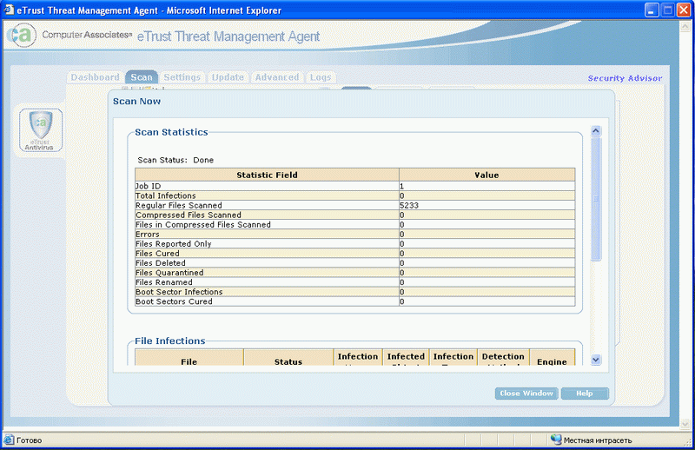695x450 pixels.
Task: Select the Job ID row label
Action: pyautogui.click(x=148, y=186)
